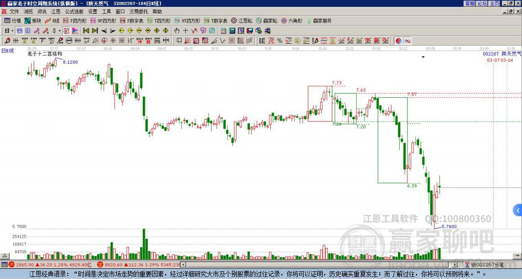
Task: Launch the 江恩轮 Gann wheel tool
Action: click(x=242, y=20)
